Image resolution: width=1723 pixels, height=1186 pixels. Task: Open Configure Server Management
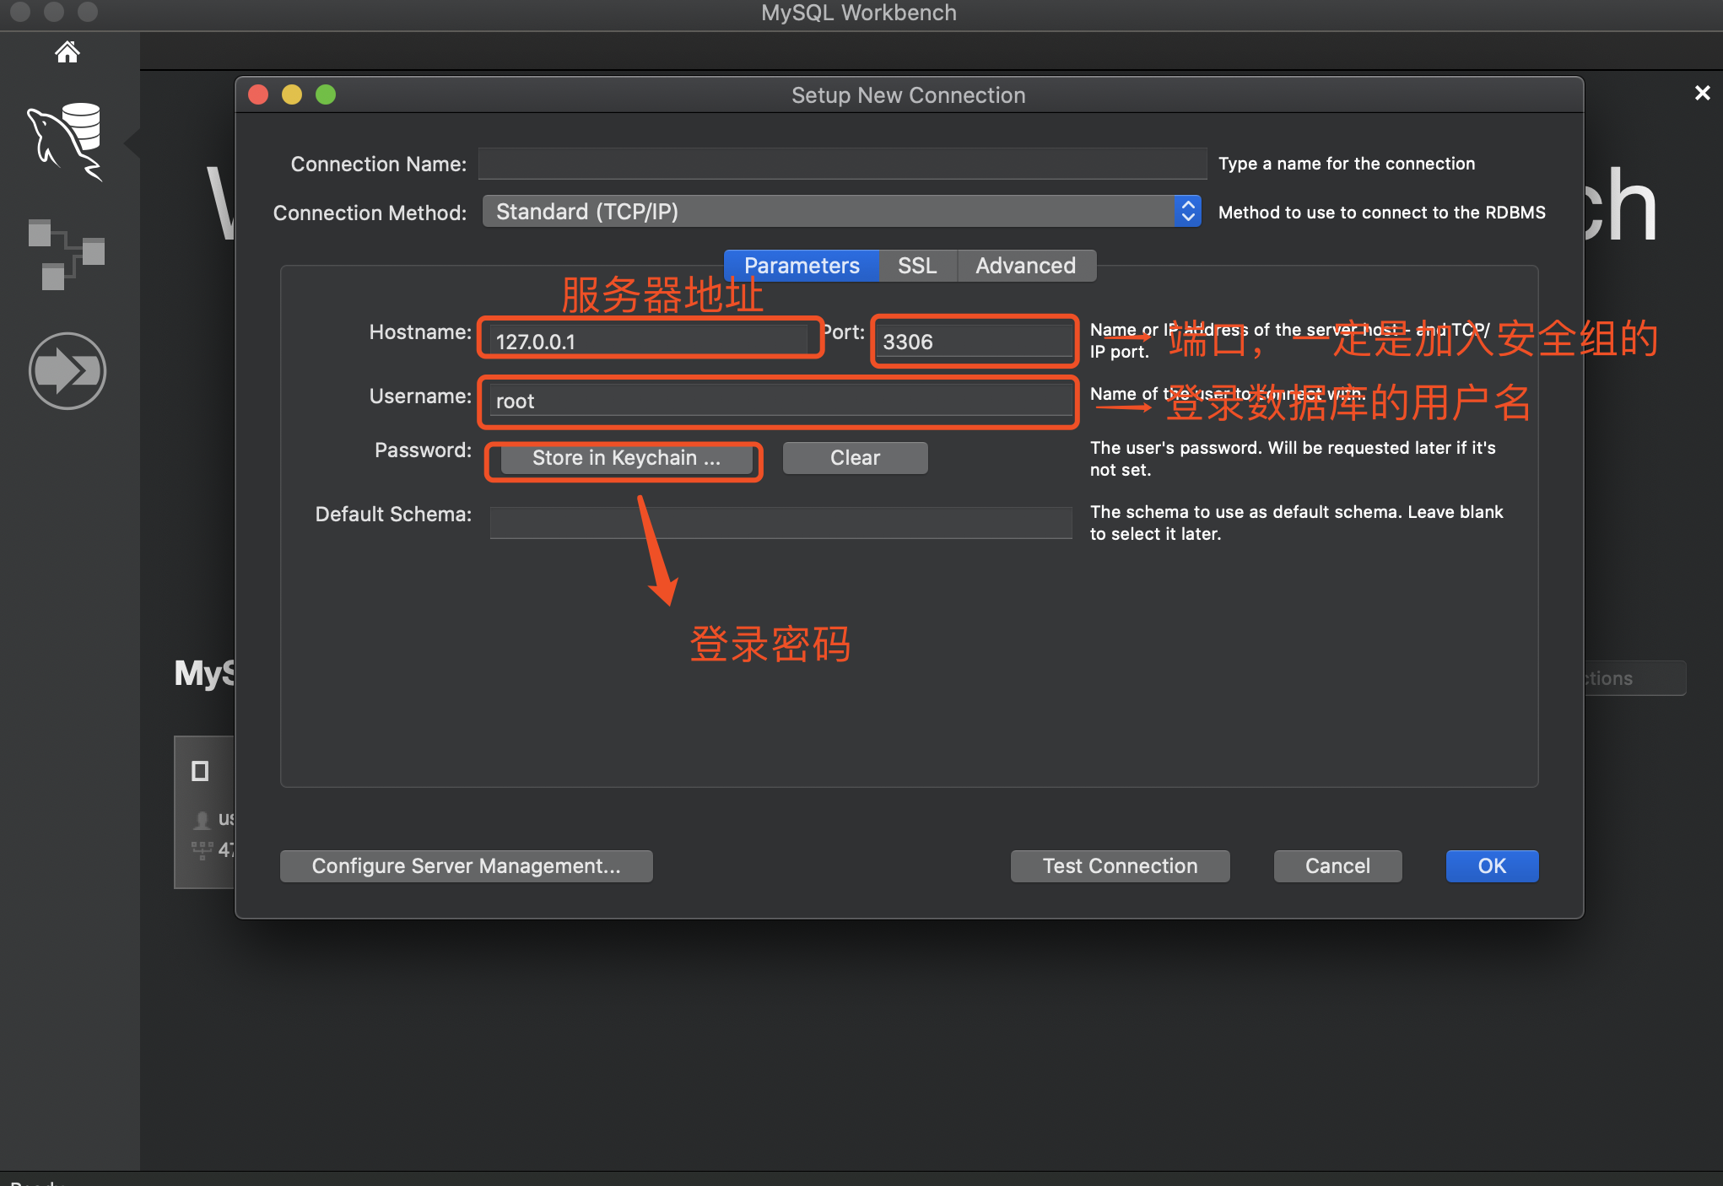[466, 866]
